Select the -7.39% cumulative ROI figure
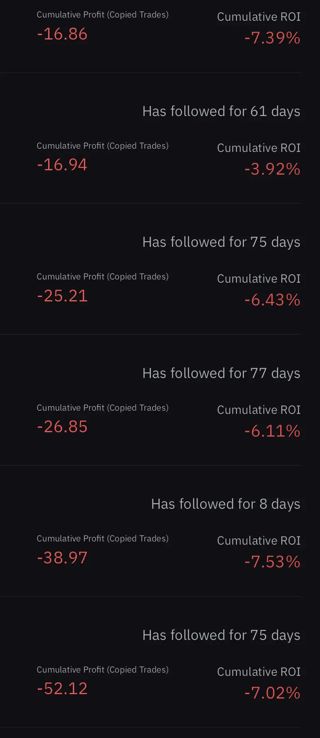 pos(272,38)
